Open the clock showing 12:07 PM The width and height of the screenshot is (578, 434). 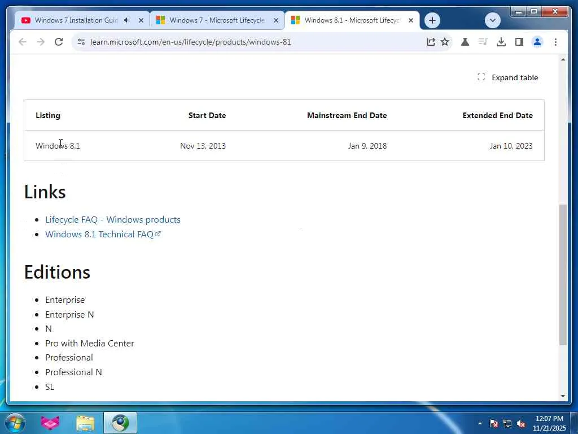pos(549,423)
